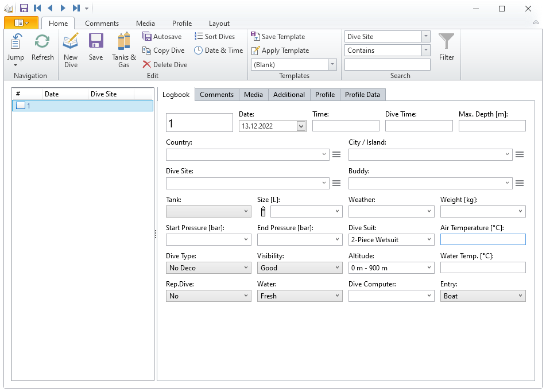
Task: Click the Filter funnel icon
Action: pyautogui.click(x=446, y=41)
